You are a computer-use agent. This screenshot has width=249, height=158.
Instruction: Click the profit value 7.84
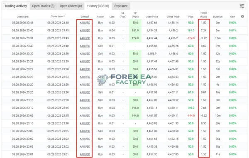204,108
